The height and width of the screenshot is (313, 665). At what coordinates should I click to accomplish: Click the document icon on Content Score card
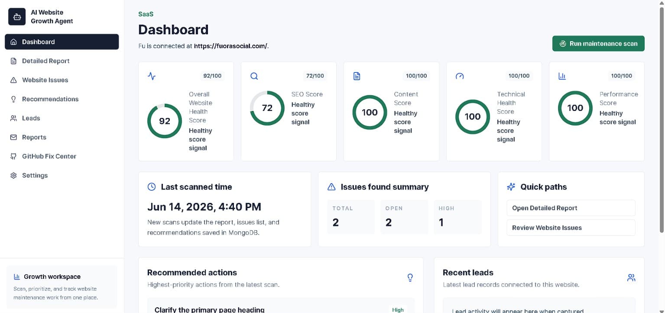(357, 76)
